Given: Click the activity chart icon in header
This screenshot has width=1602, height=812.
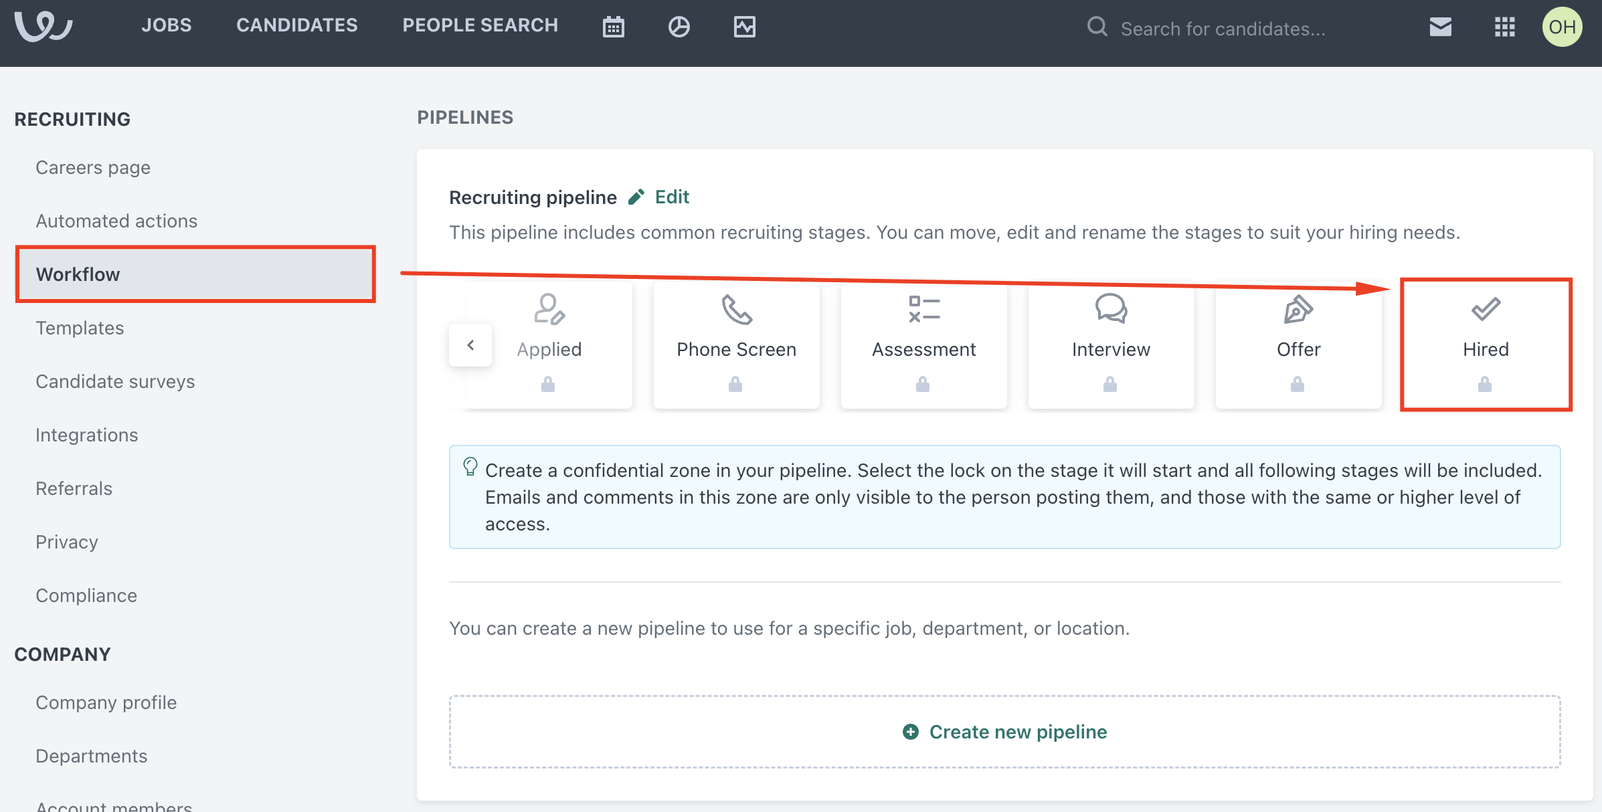Looking at the screenshot, I should coord(744,27).
